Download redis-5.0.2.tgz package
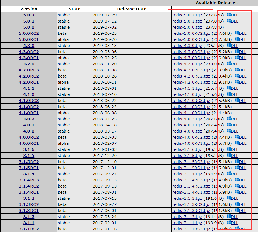Image resolution: width=258 pixels, height=232 pixels. pyautogui.click(x=187, y=15)
